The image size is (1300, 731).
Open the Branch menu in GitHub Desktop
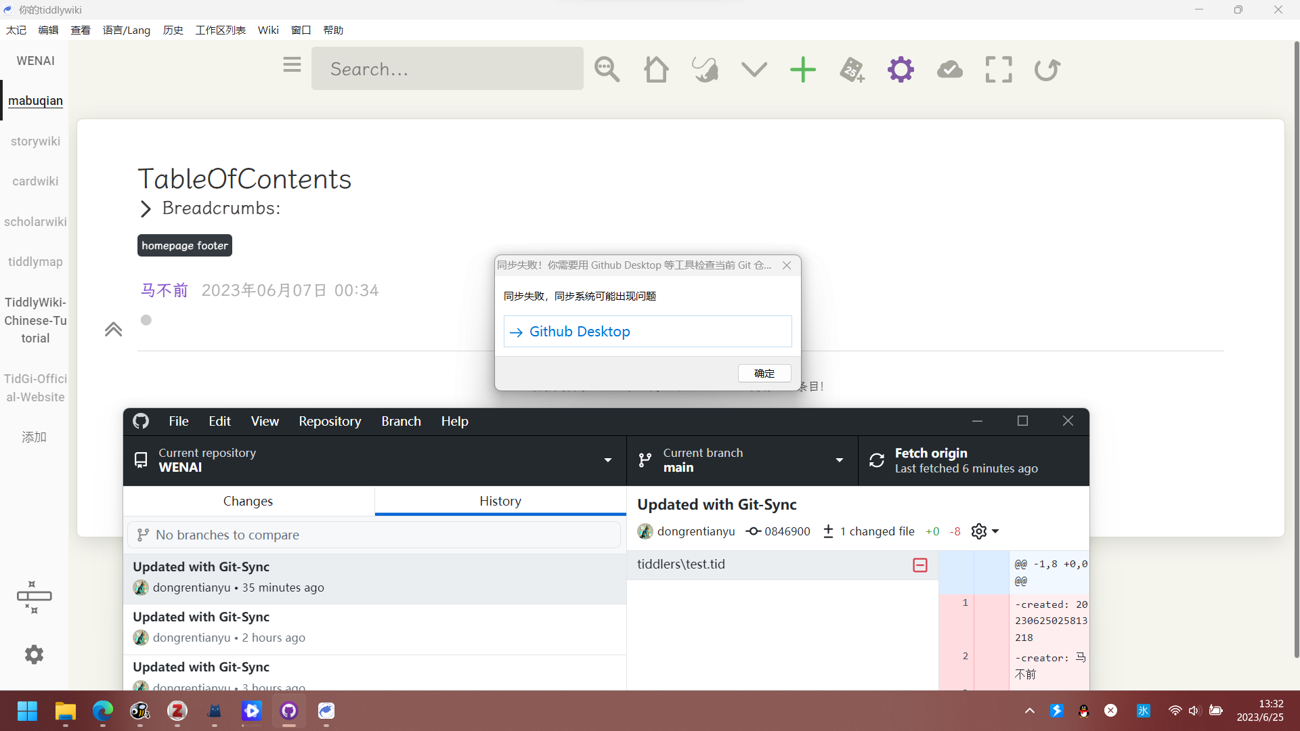[401, 421]
